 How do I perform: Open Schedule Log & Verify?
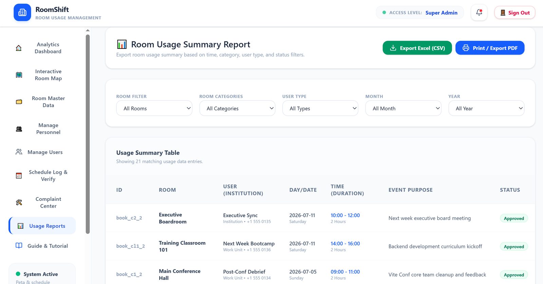point(42,176)
